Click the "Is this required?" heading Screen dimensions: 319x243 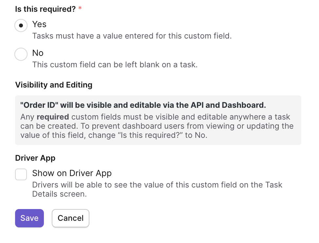[46, 9]
